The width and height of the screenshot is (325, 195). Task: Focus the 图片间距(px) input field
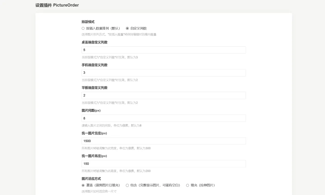click(163, 118)
